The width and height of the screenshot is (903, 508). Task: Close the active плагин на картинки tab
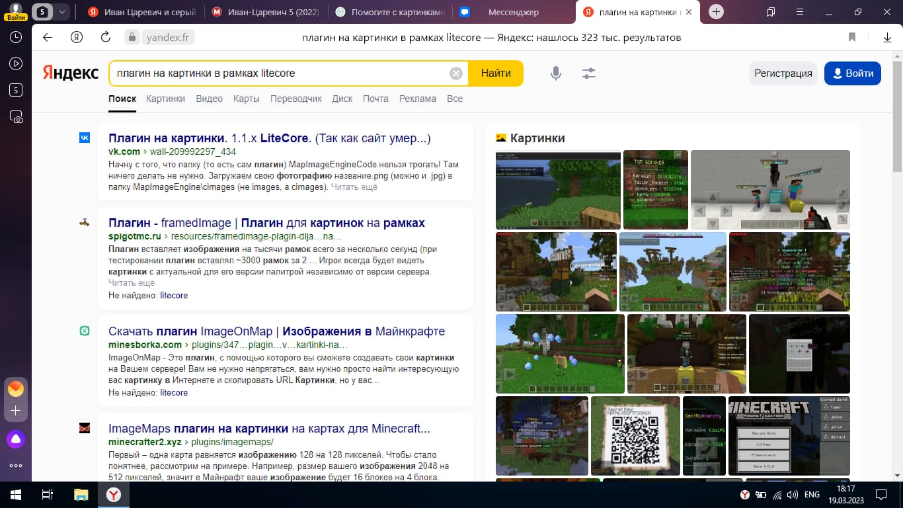(x=689, y=12)
